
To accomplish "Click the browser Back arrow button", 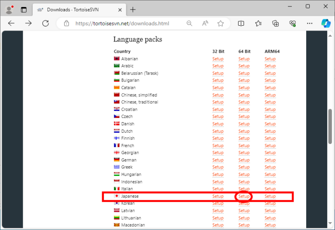I will click(x=12, y=23).
